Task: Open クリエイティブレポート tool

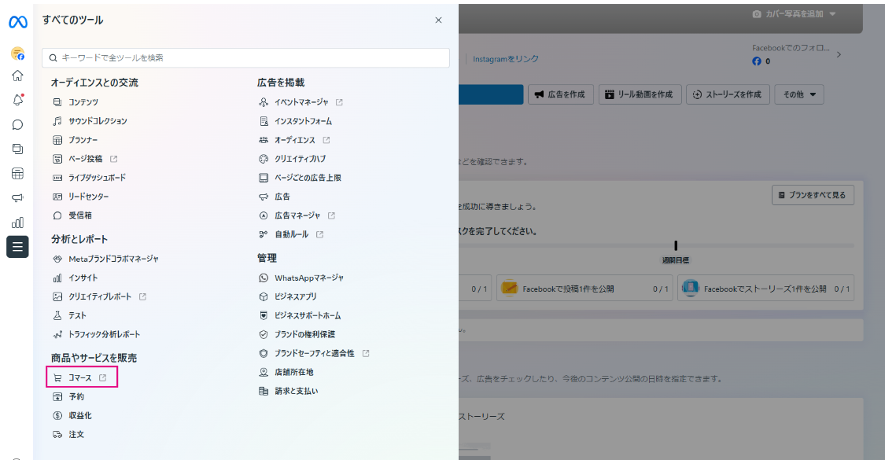Action: [99, 297]
